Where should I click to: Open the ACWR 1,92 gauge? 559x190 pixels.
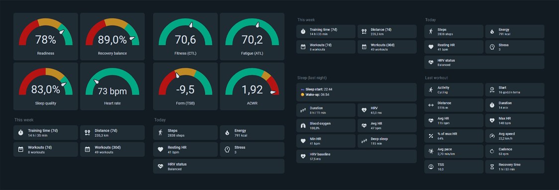pos(252,86)
